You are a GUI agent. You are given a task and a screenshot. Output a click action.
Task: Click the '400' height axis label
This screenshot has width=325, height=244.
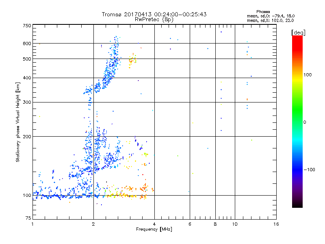pyautogui.click(x=27, y=78)
